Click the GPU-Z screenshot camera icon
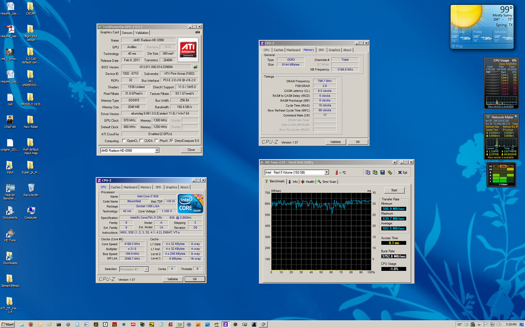 197,32
